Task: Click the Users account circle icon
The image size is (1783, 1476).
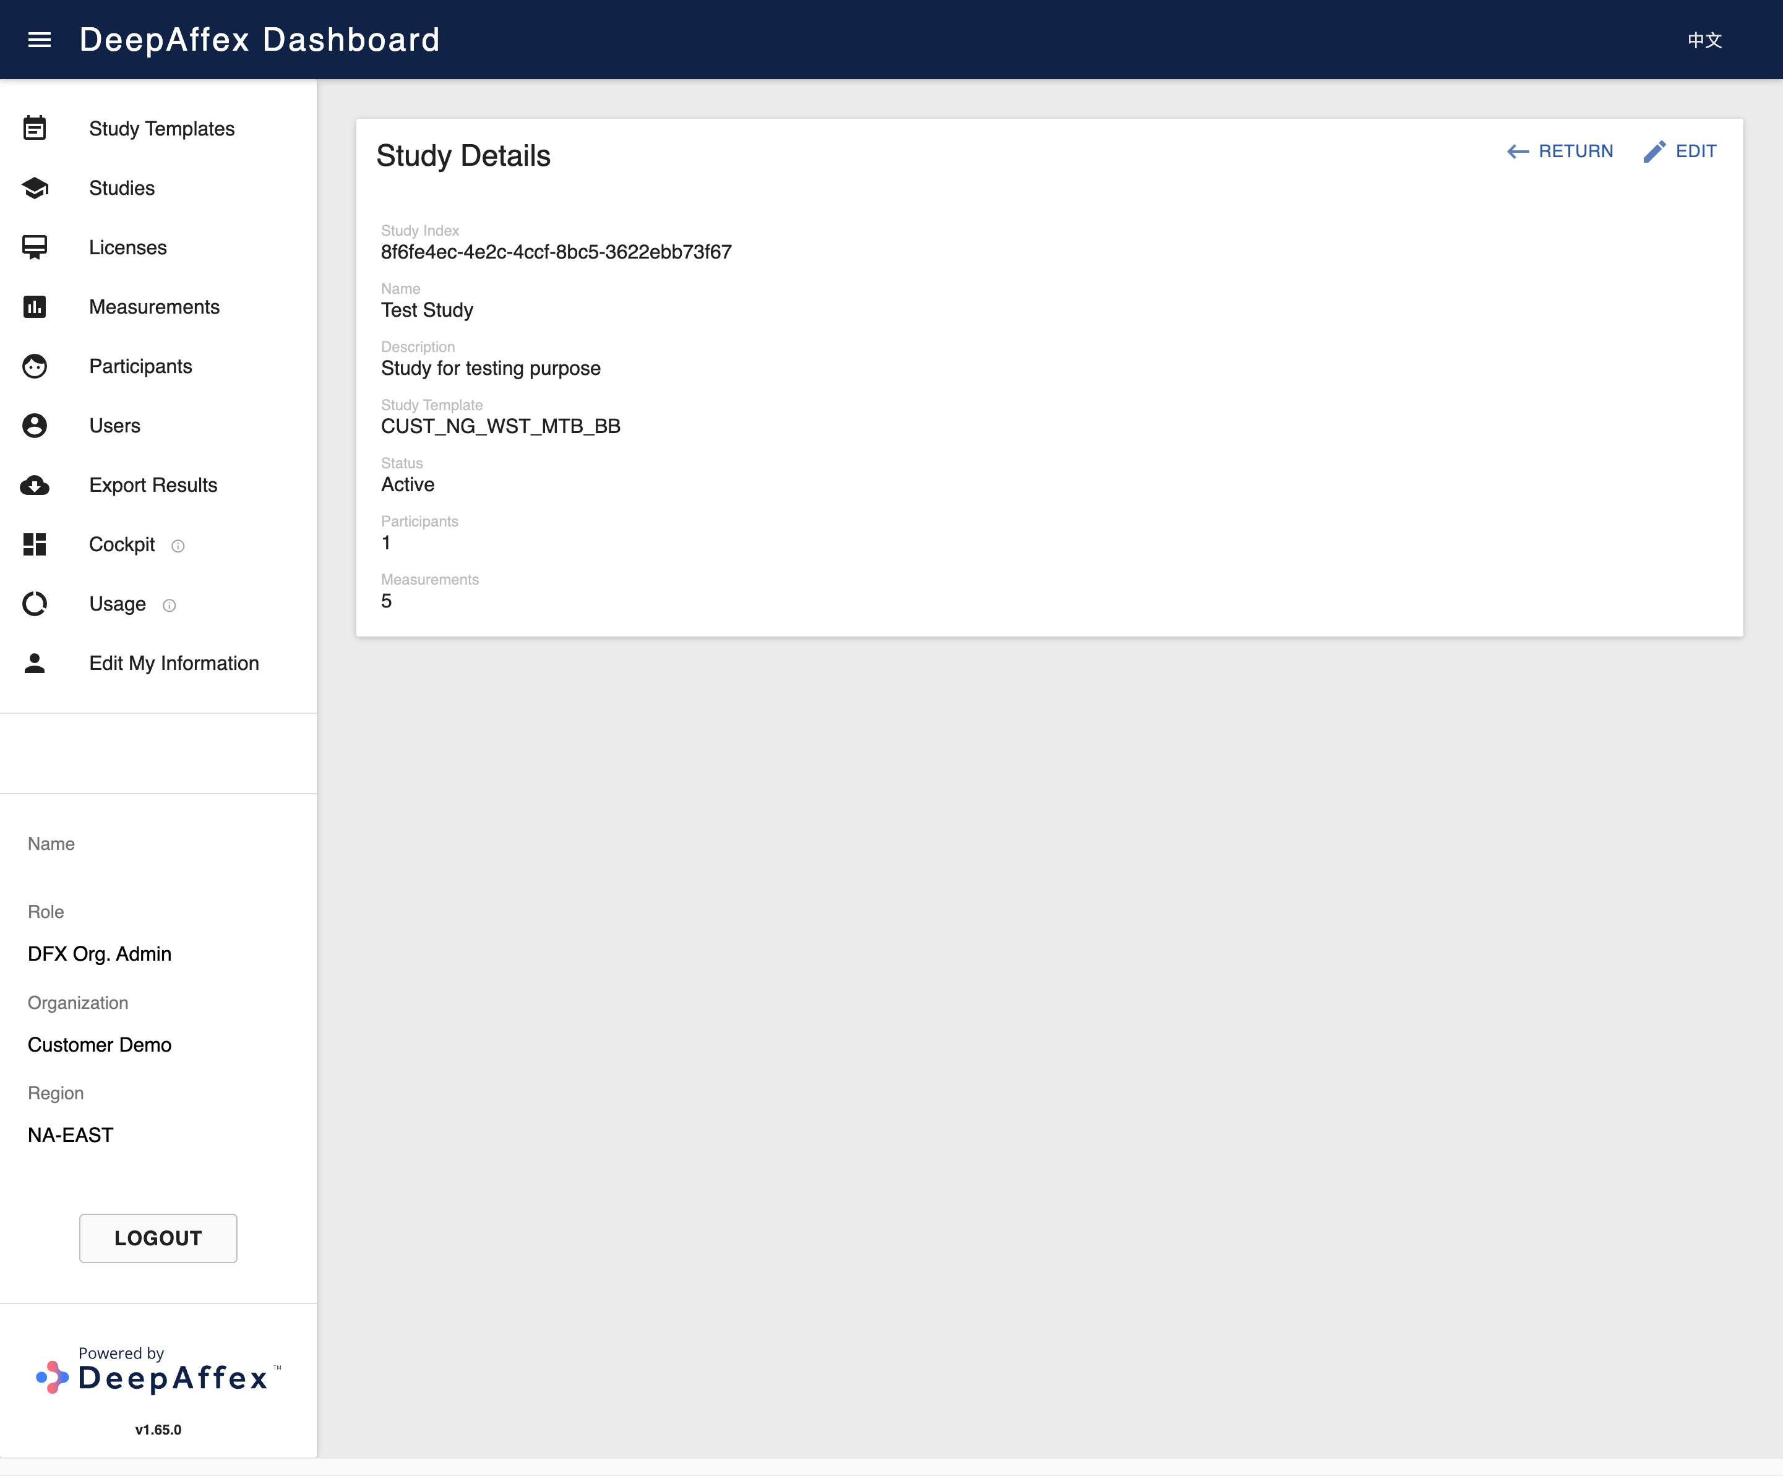Action: tap(35, 425)
